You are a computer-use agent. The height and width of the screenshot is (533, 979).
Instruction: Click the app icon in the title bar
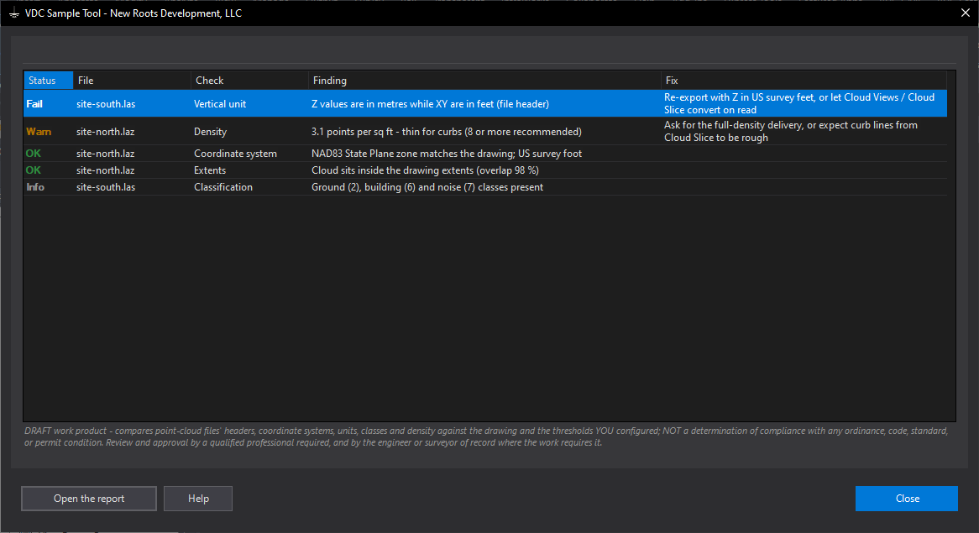[x=13, y=13]
